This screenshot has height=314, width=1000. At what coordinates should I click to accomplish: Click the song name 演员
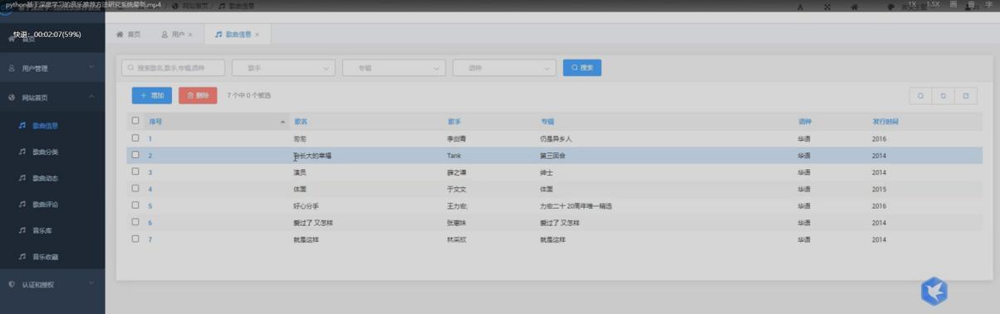(300, 172)
